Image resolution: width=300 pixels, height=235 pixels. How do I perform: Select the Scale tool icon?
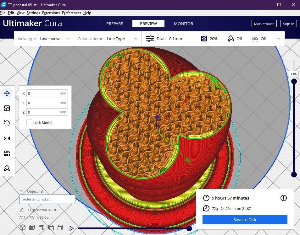coord(7,108)
